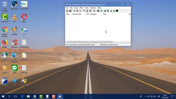
Task: Select the LINE desktop shortcut
Action: tap(15, 69)
